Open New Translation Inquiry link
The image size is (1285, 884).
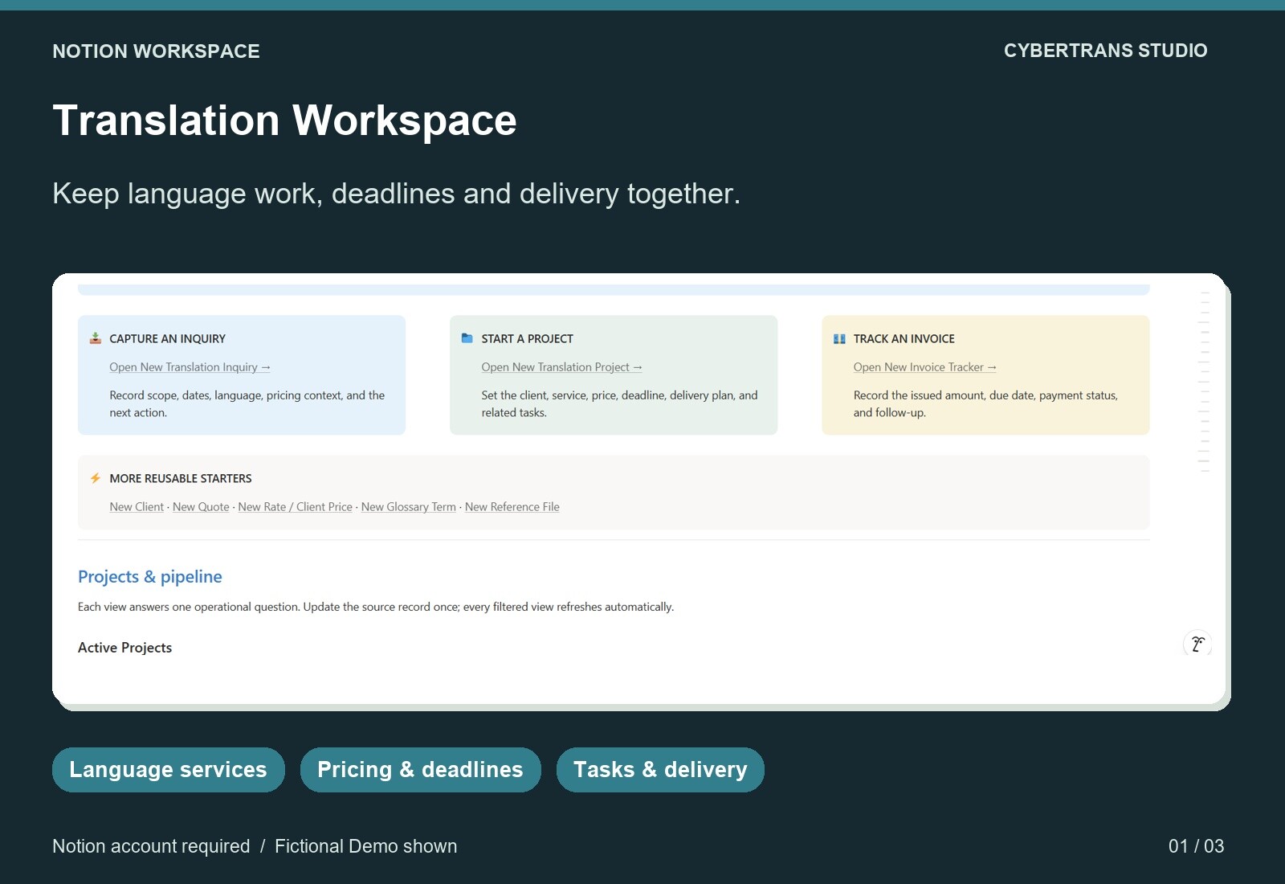pos(190,367)
